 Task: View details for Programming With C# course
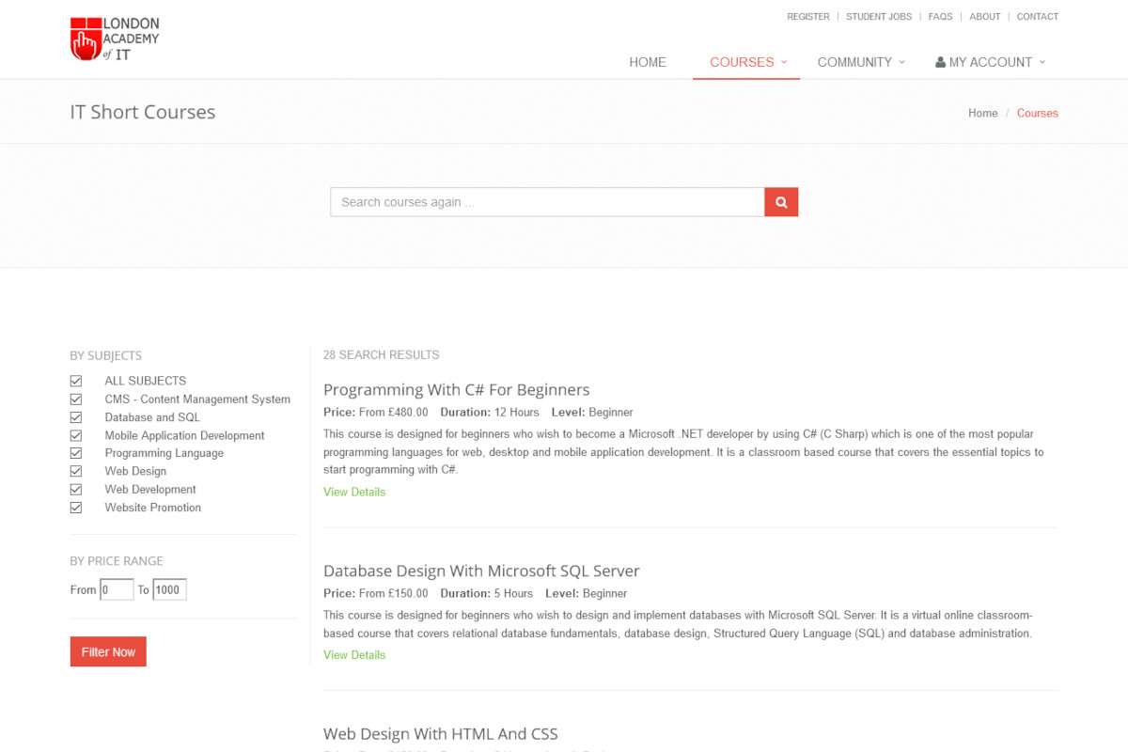(354, 492)
